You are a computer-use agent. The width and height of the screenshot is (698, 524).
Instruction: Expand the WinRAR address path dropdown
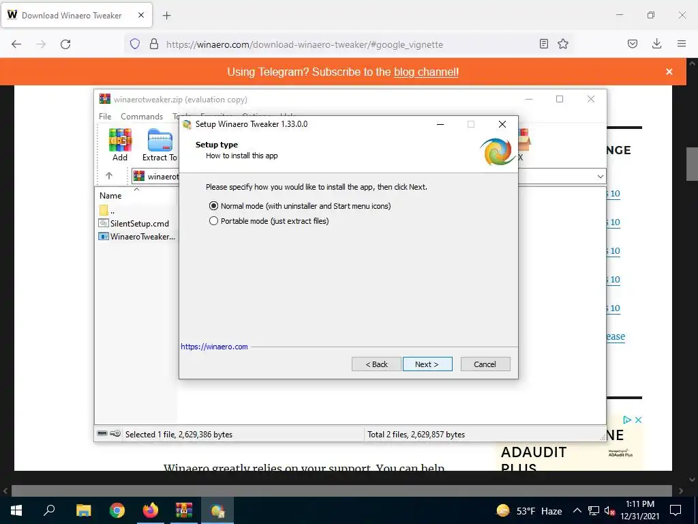click(600, 177)
